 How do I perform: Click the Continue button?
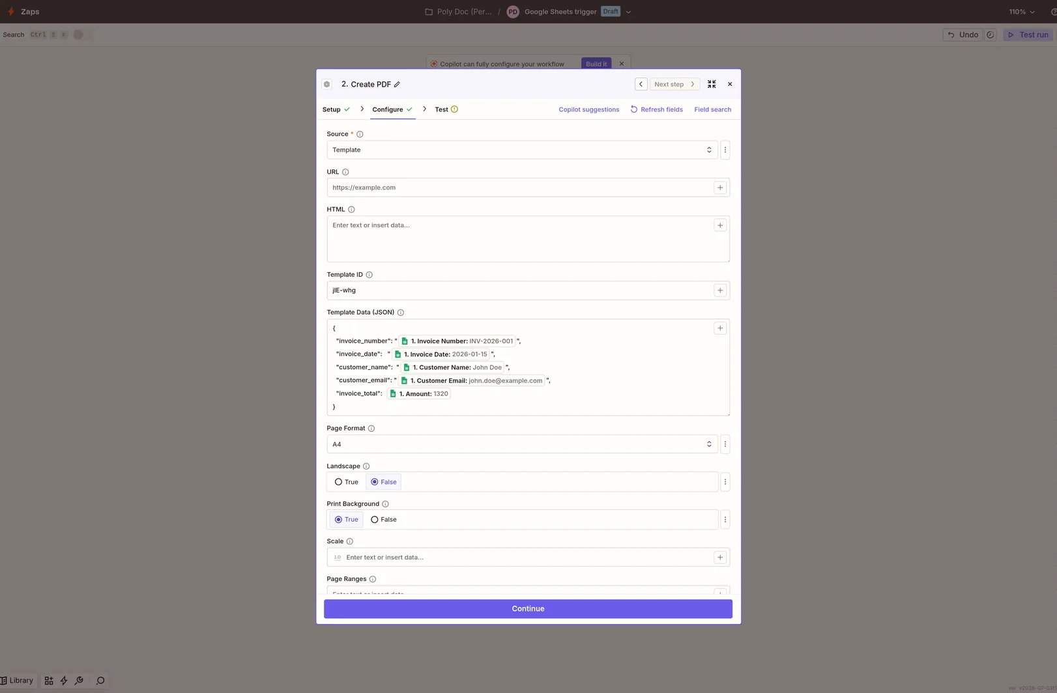pos(528,609)
